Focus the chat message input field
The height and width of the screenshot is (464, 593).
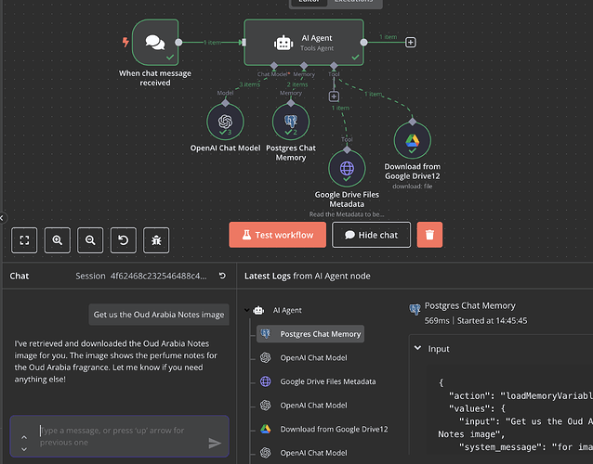(120, 436)
